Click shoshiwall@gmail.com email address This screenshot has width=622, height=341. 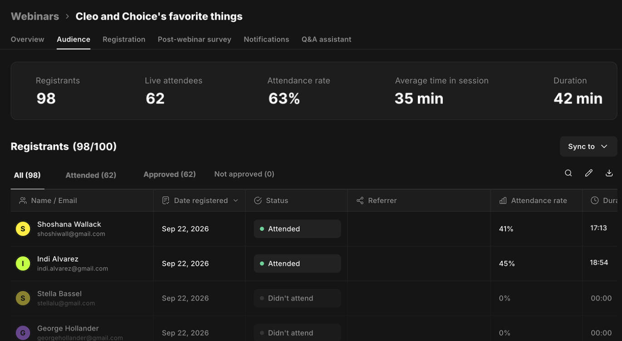(71, 234)
